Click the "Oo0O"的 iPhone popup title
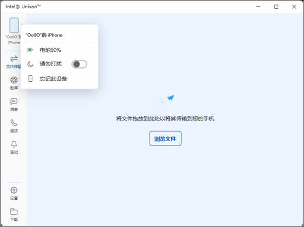This screenshot has height=227, width=304. click(x=44, y=35)
